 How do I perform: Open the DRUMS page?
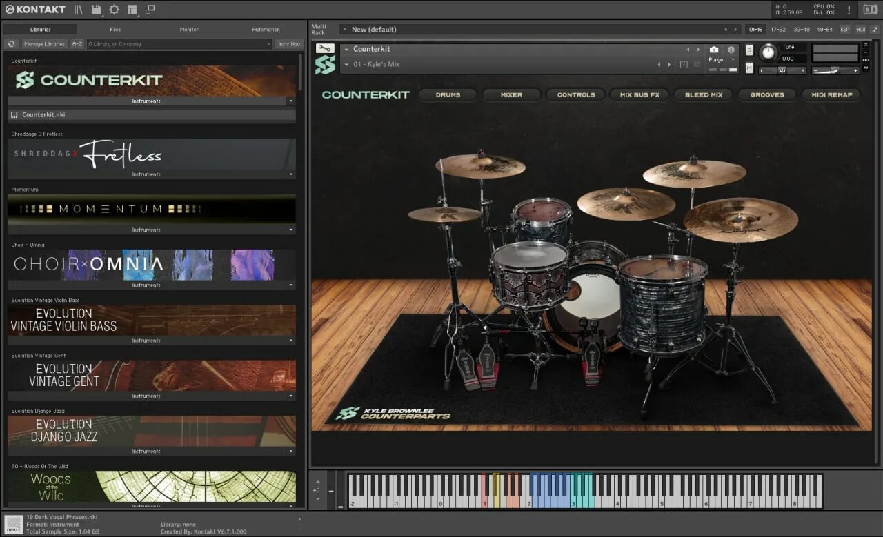point(448,95)
